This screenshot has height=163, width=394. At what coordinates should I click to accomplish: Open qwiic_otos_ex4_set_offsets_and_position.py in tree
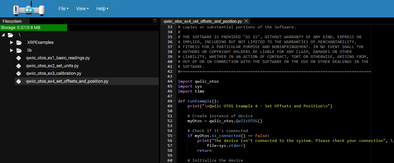(67, 81)
